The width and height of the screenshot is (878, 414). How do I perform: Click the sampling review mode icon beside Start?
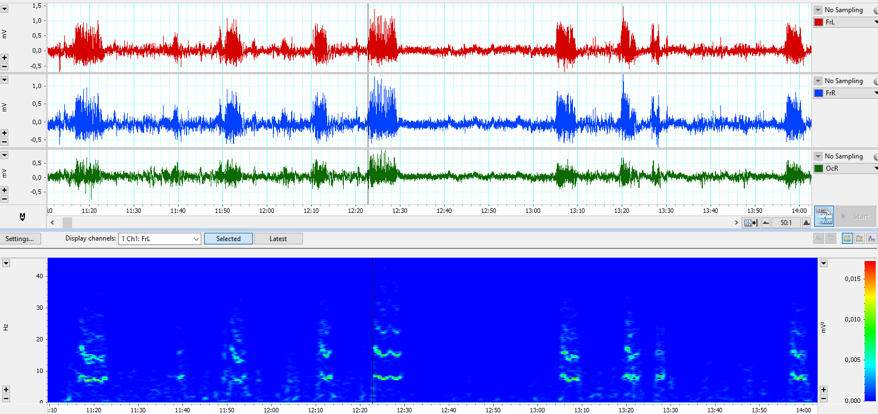pos(824,216)
